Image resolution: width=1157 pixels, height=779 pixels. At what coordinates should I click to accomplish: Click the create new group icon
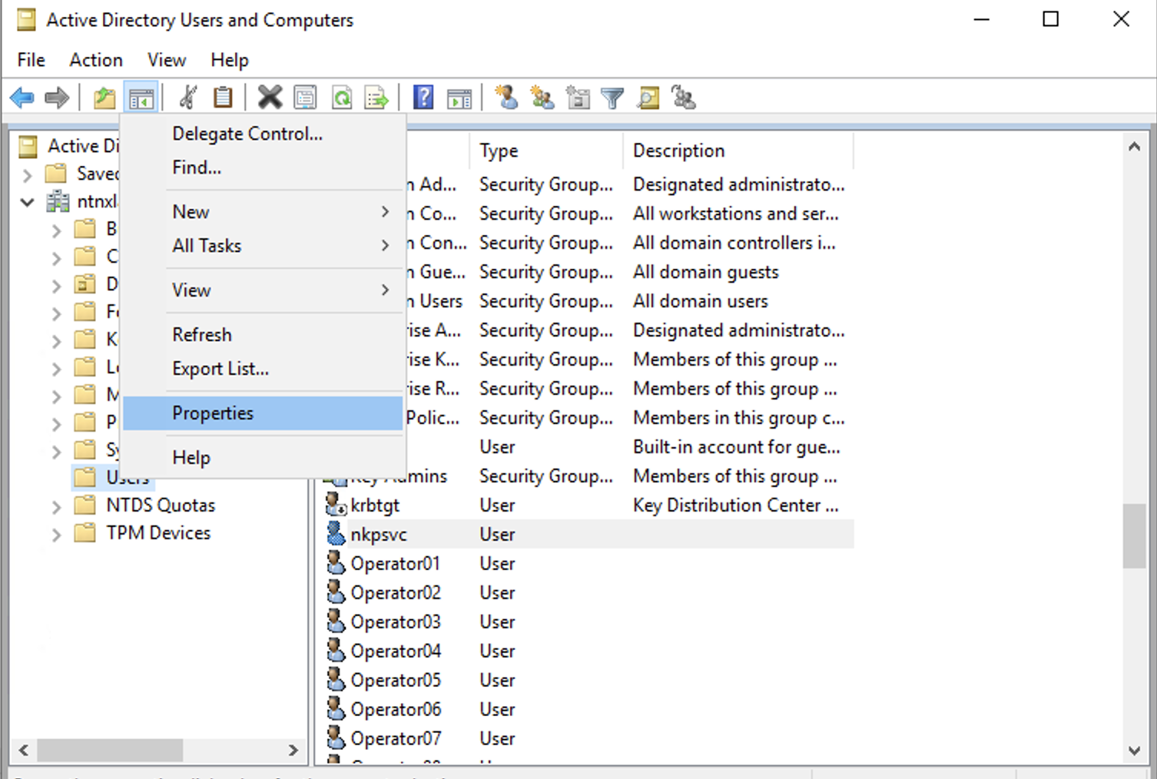pyautogui.click(x=542, y=98)
